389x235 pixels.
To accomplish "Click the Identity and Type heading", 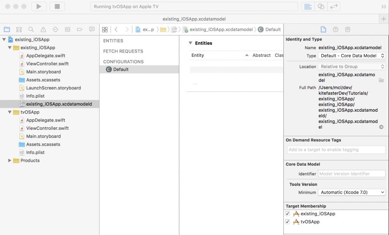I will pyautogui.click(x=304, y=39).
